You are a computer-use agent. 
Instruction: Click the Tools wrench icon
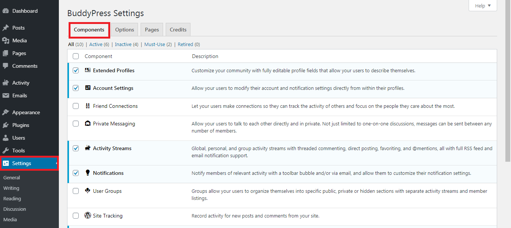point(6,151)
